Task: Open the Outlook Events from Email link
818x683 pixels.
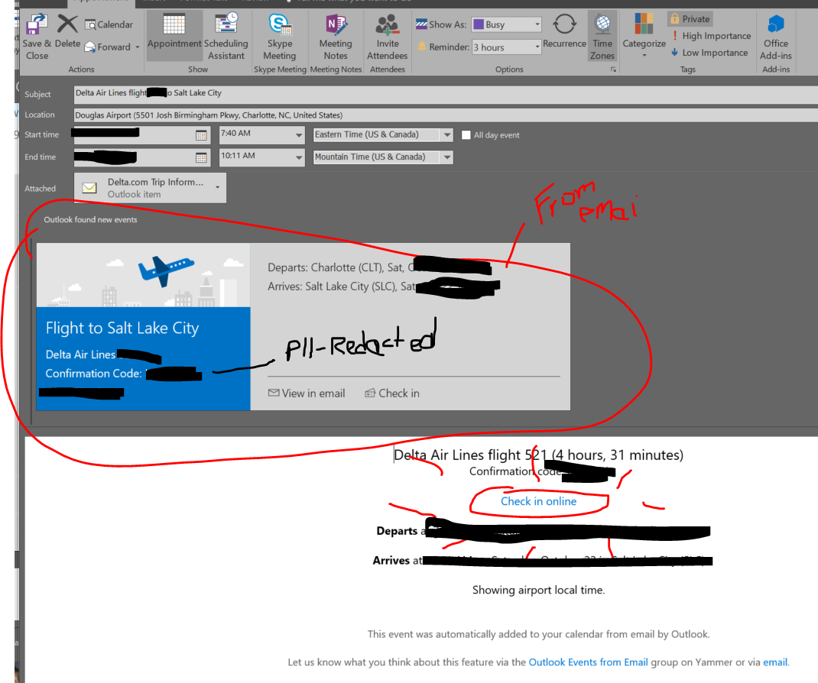Action: click(x=588, y=662)
